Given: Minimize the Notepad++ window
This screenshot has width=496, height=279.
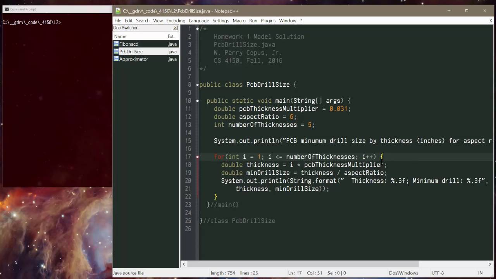Looking at the screenshot, I should [x=449, y=10].
